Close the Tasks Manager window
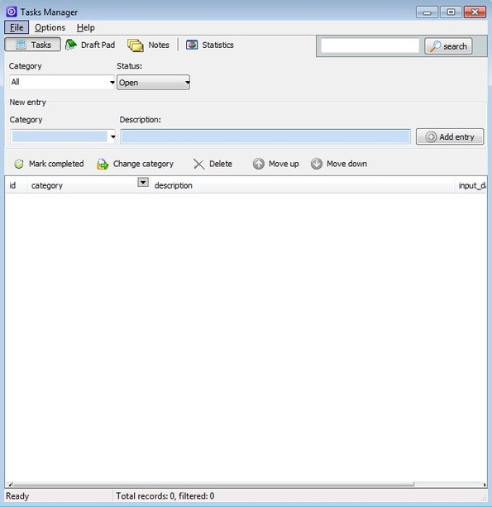Viewport: 492px width, 507px height. [x=475, y=12]
